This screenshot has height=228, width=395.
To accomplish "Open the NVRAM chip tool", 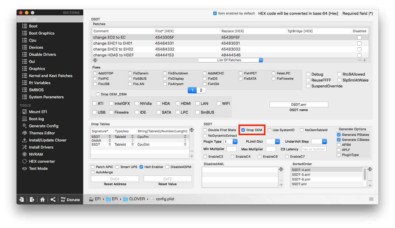I will click(x=25, y=154).
